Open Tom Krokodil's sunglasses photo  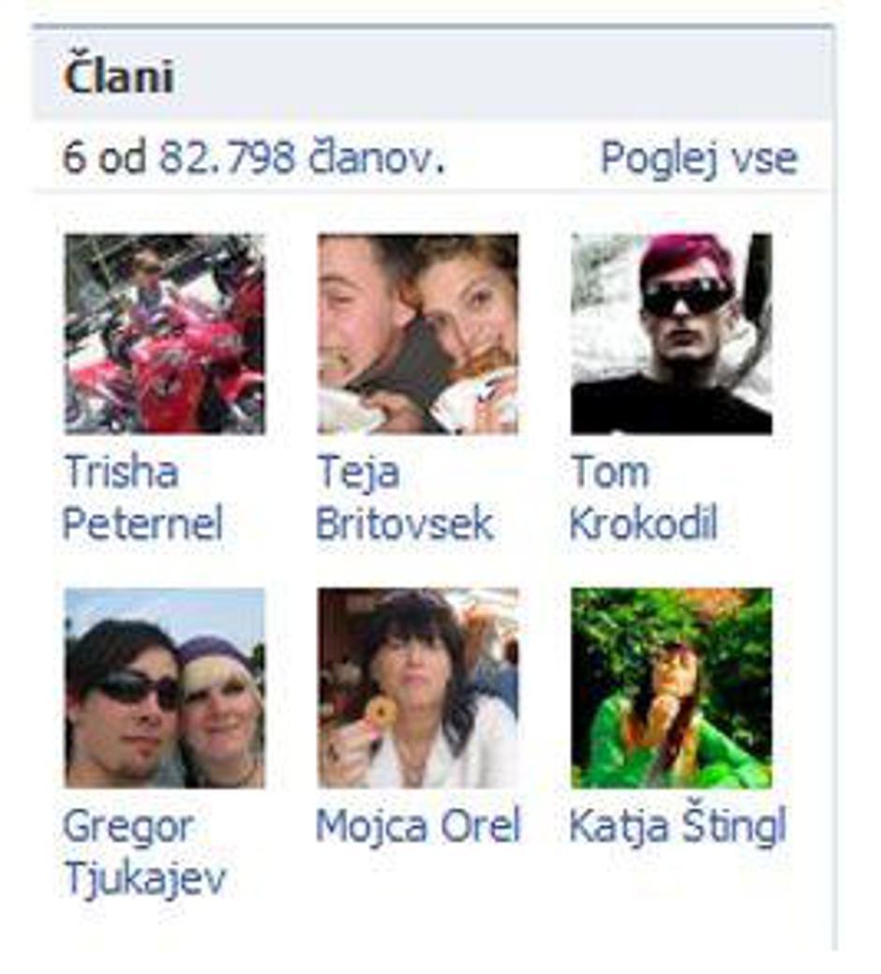671,334
